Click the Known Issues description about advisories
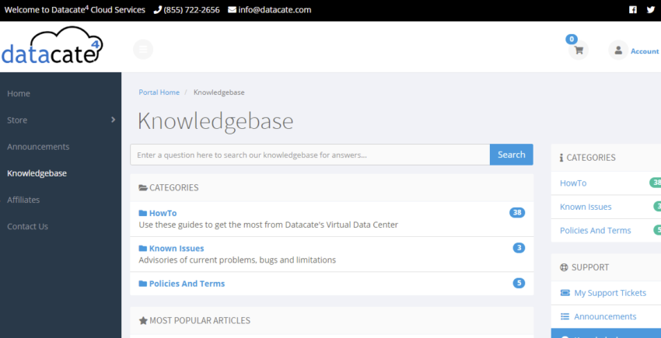Viewport: 661px width, 338px height. tap(237, 260)
